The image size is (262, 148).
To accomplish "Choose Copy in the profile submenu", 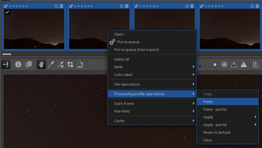I will coord(228,94).
